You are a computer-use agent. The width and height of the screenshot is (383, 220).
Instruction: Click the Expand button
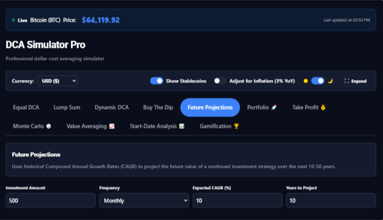pyautogui.click(x=355, y=81)
